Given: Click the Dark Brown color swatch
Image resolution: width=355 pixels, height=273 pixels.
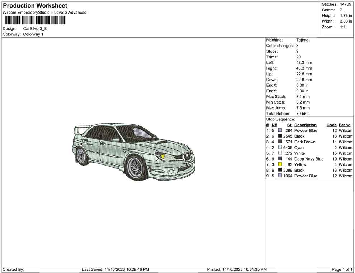Looking at the screenshot, I should (280, 142).
